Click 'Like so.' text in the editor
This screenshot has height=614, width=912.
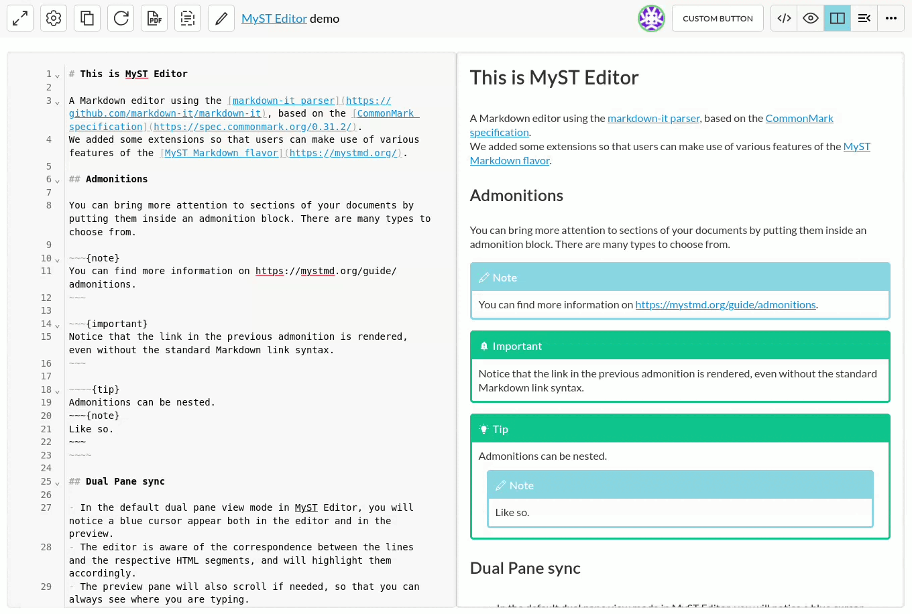click(91, 429)
